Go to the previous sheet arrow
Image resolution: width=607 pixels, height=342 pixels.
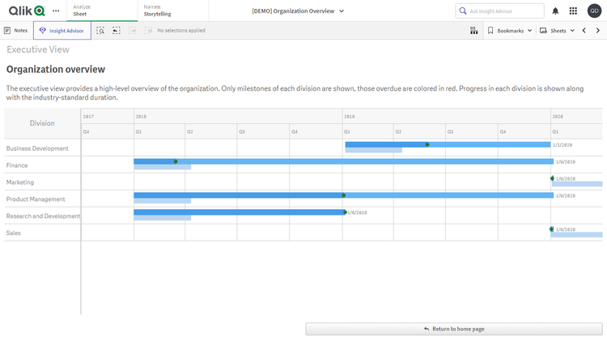[x=584, y=30]
